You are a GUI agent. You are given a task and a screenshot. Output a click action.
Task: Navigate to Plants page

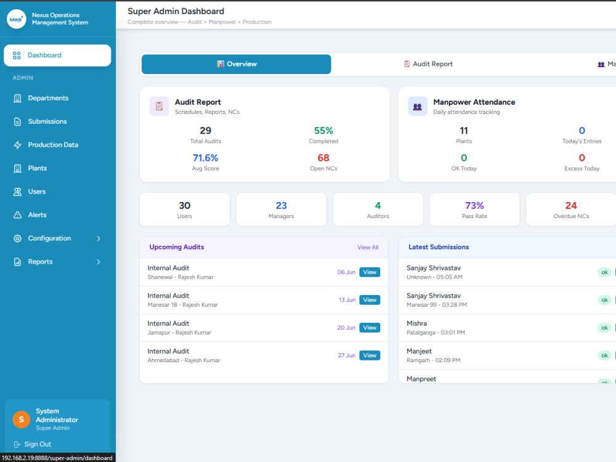(57, 169)
